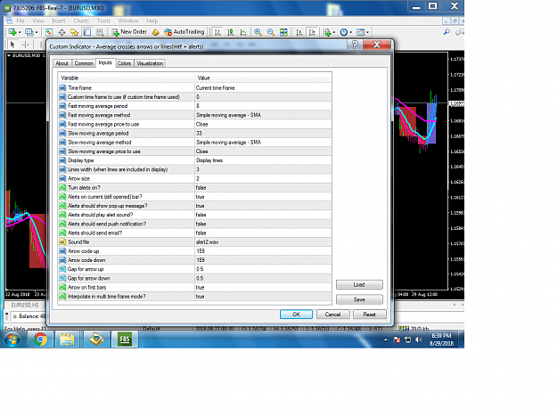Open File Explorer from the taskbar

[x=68, y=339]
